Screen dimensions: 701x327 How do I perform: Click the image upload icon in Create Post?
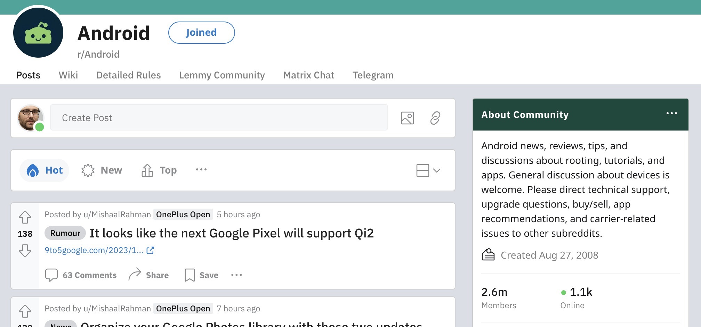(407, 118)
